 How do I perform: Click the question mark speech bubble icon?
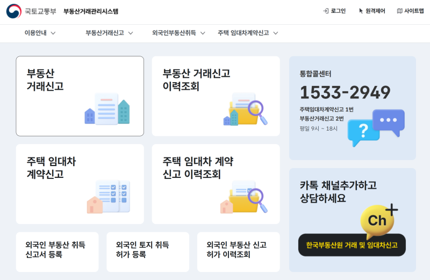[363, 133]
